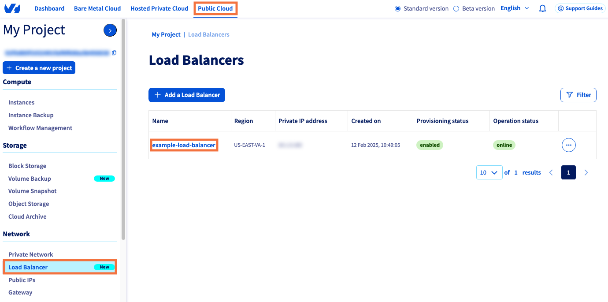This screenshot has width=608, height=302.
Task: Click the My Project sidebar title
Action: 34,30
